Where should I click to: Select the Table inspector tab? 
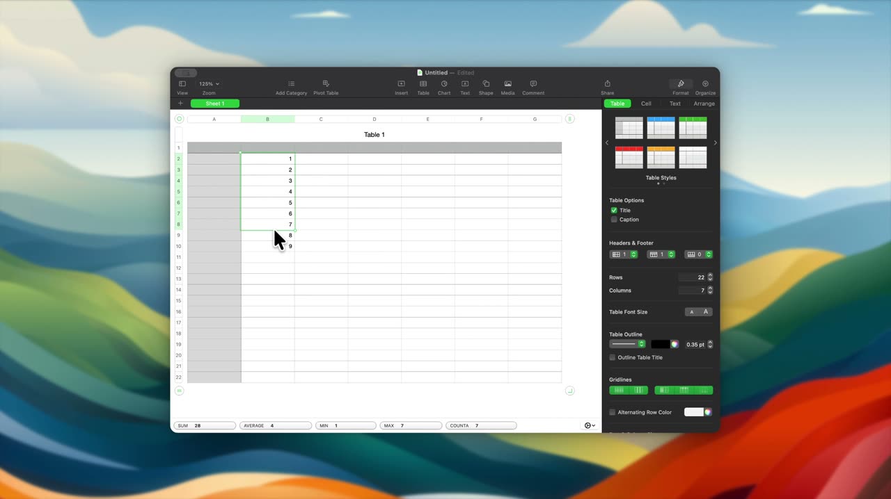tap(617, 104)
